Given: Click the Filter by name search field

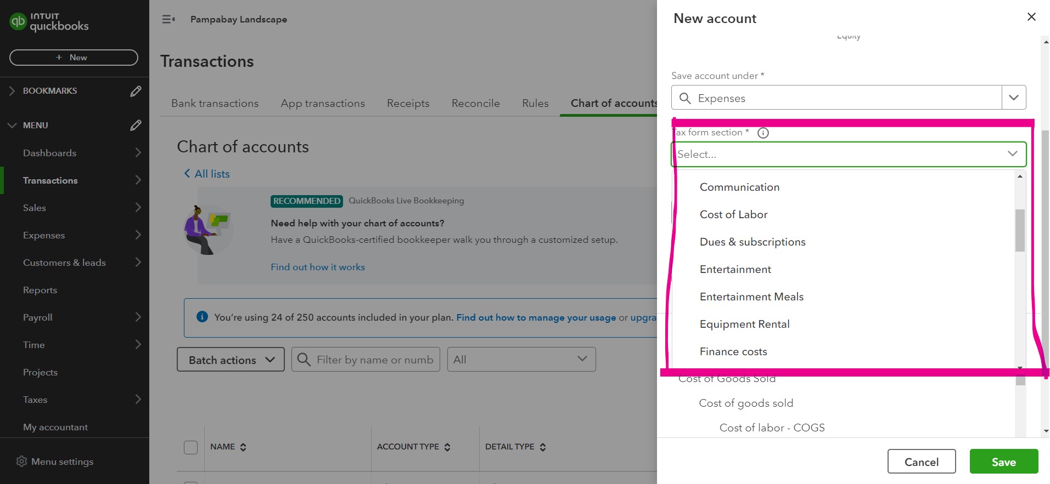Looking at the screenshot, I should (x=374, y=360).
